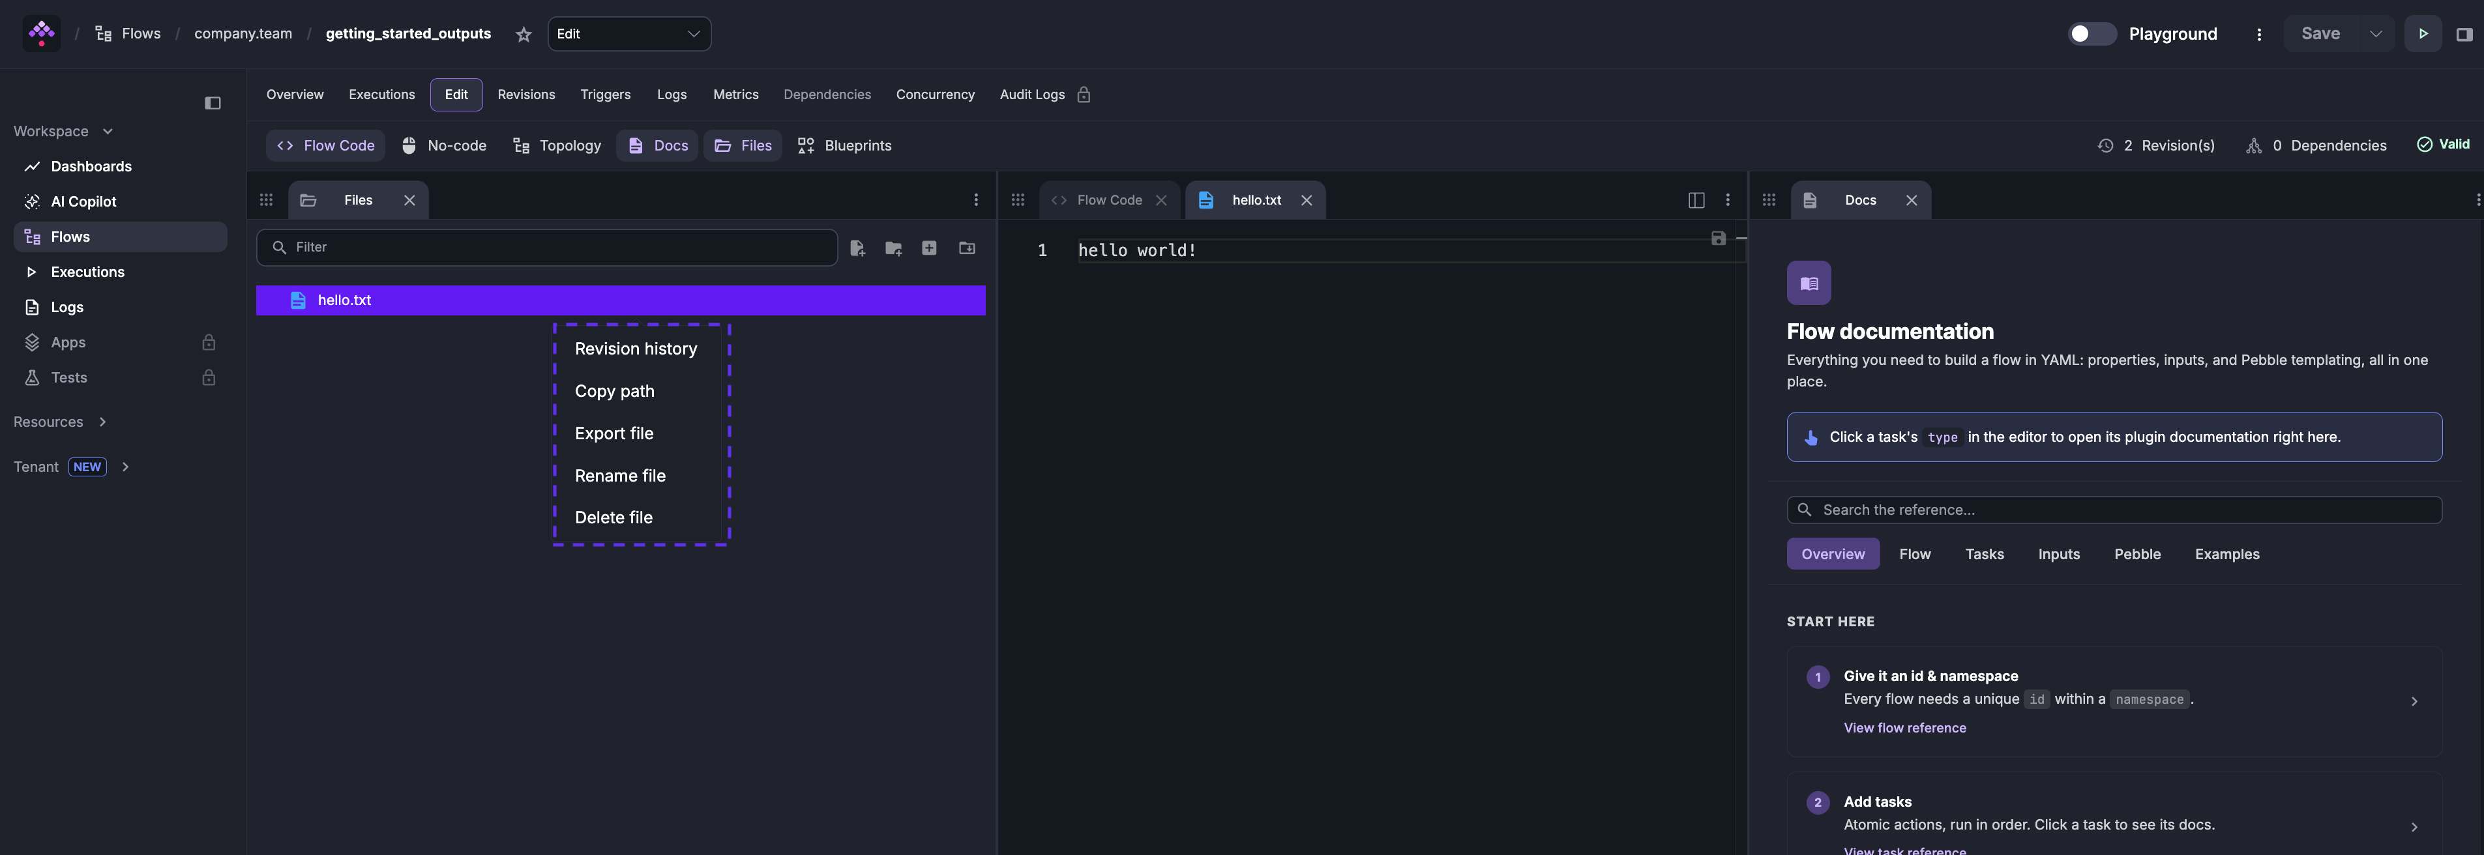Click the 0 Dependencies indicator
Viewport: 2484px width, 855px height.
pyautogui.click(x=2316, y=145)
